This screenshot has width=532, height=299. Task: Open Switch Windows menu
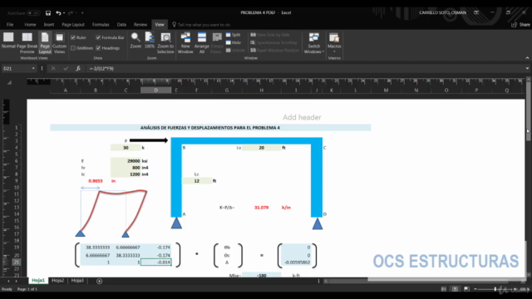[x=314, y=43]
